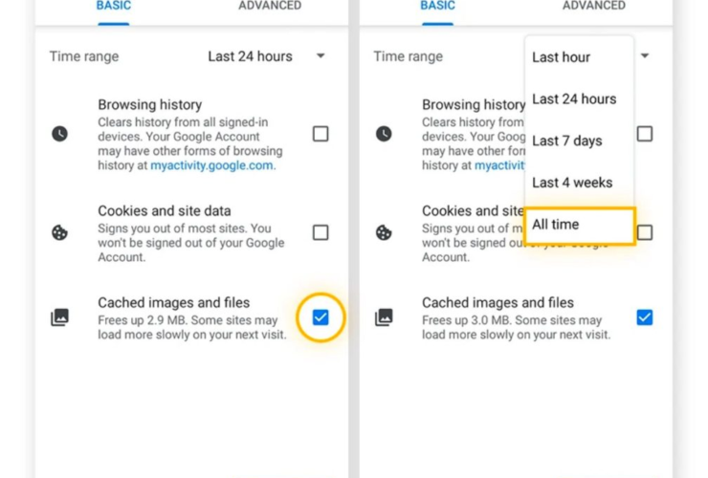Screen dimensions: 708x478
Task: Choose Last 24 hours in the open list
Action: tap(574, 98)
